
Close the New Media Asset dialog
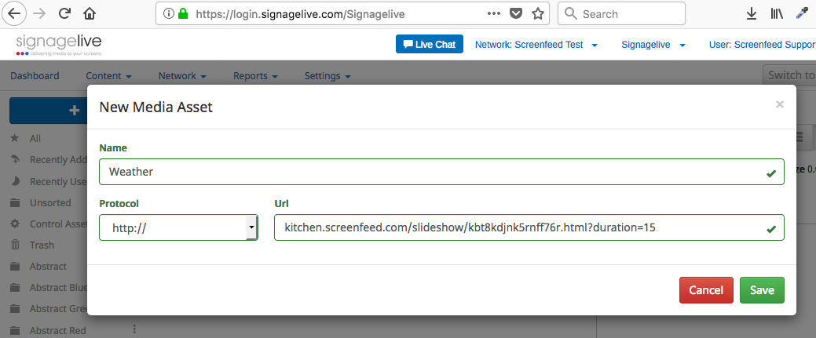pyautogui.click(x=780, y=104)
